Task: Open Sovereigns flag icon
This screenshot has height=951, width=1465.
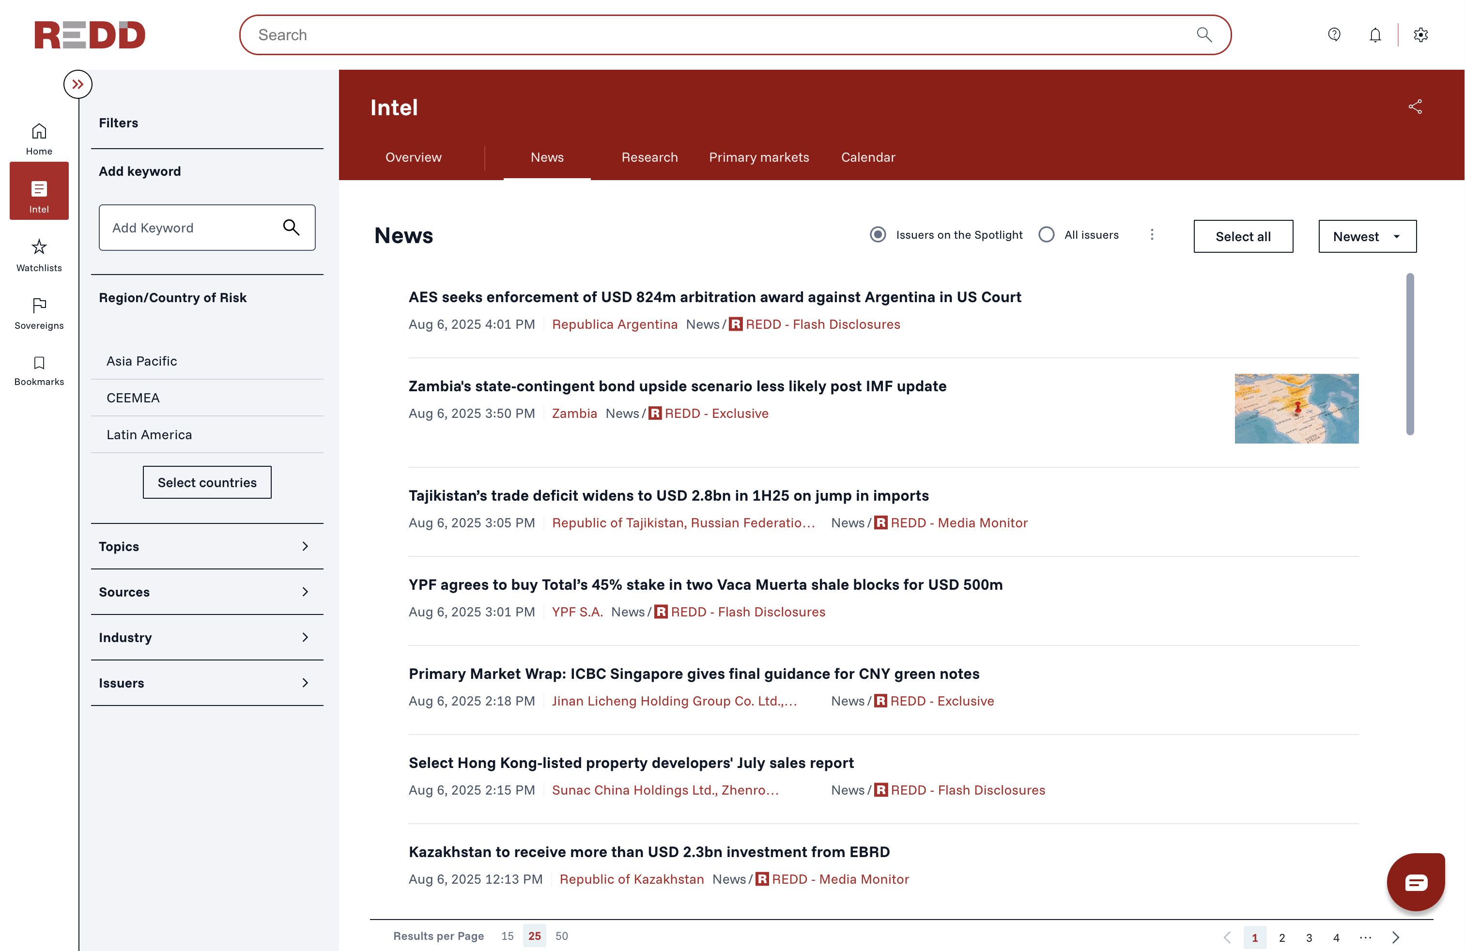Action: [x=39, y=313]
